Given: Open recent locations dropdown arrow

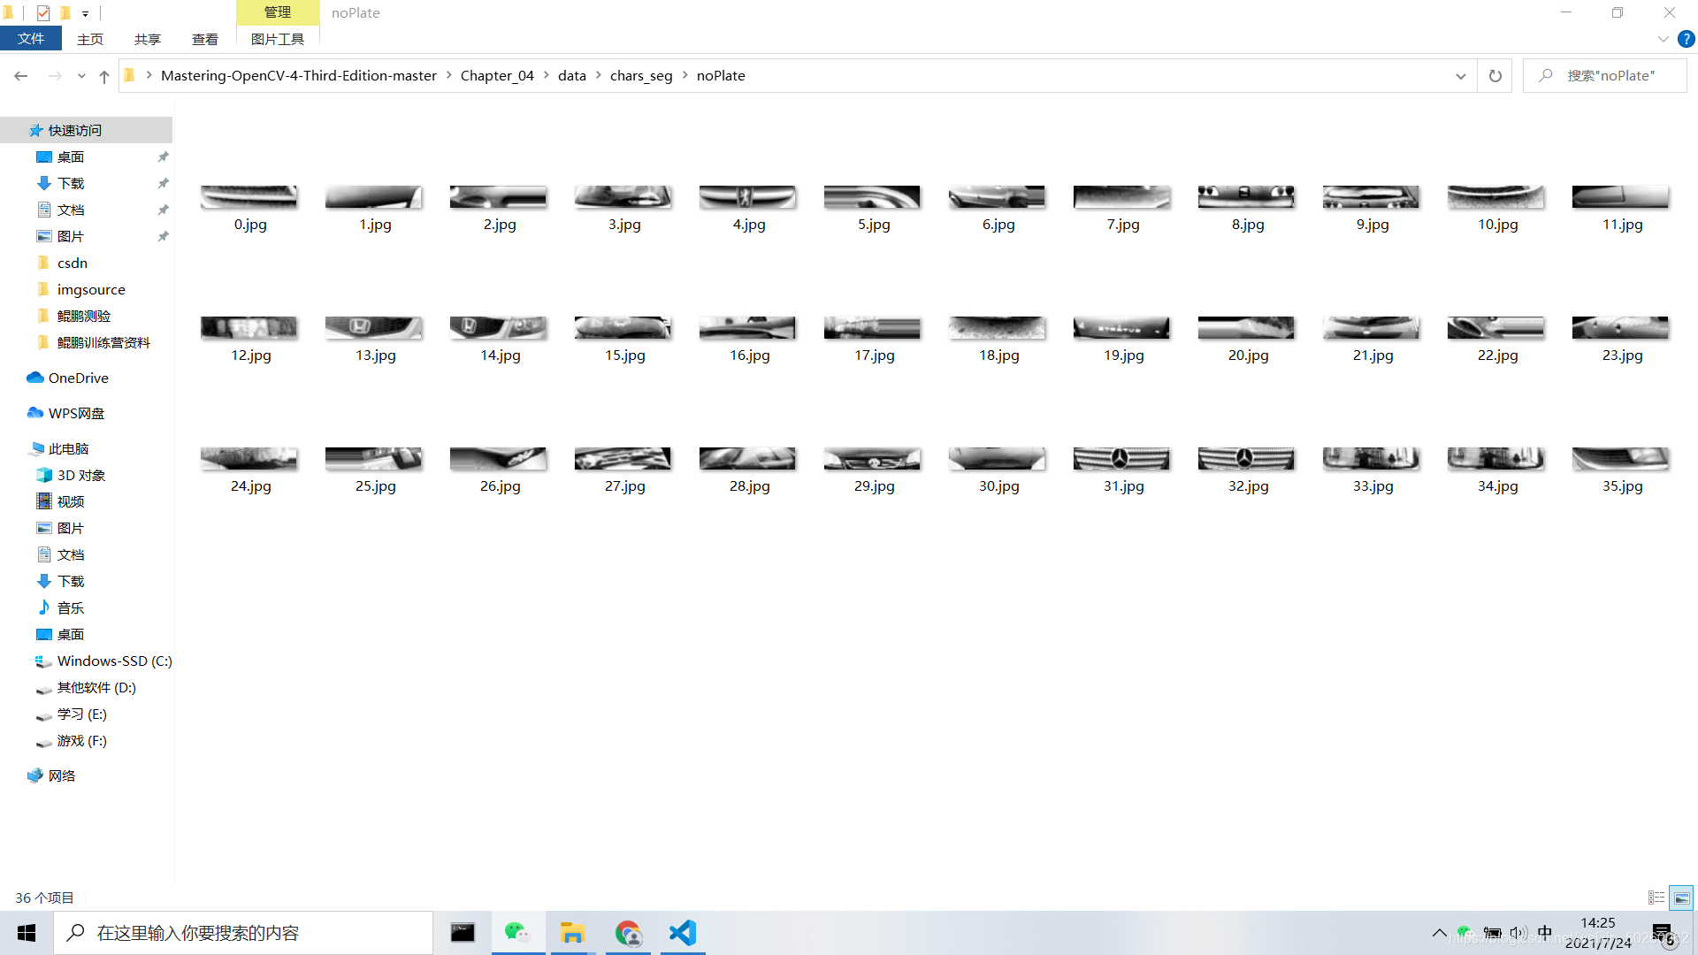Looking at the screenshot, I should (81, 76).
